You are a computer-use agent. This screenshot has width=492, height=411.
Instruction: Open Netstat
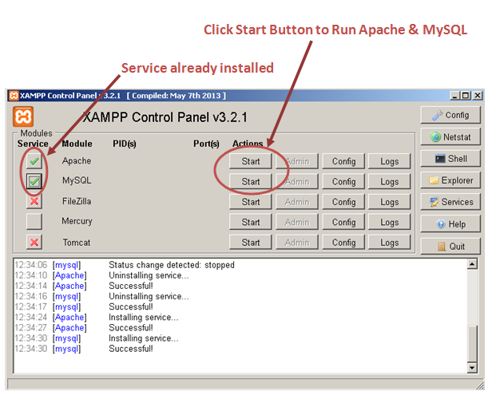click(450, 136)
